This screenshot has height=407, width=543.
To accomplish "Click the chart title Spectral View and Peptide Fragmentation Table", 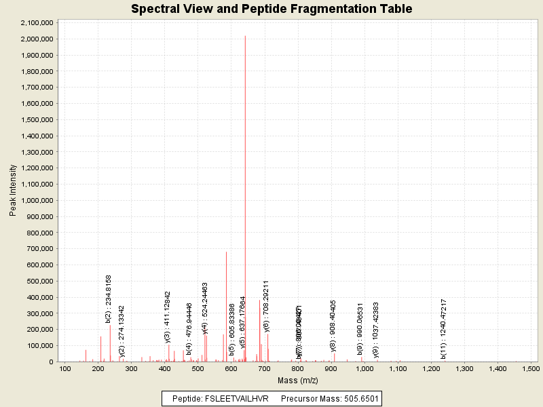I will 271,9.
